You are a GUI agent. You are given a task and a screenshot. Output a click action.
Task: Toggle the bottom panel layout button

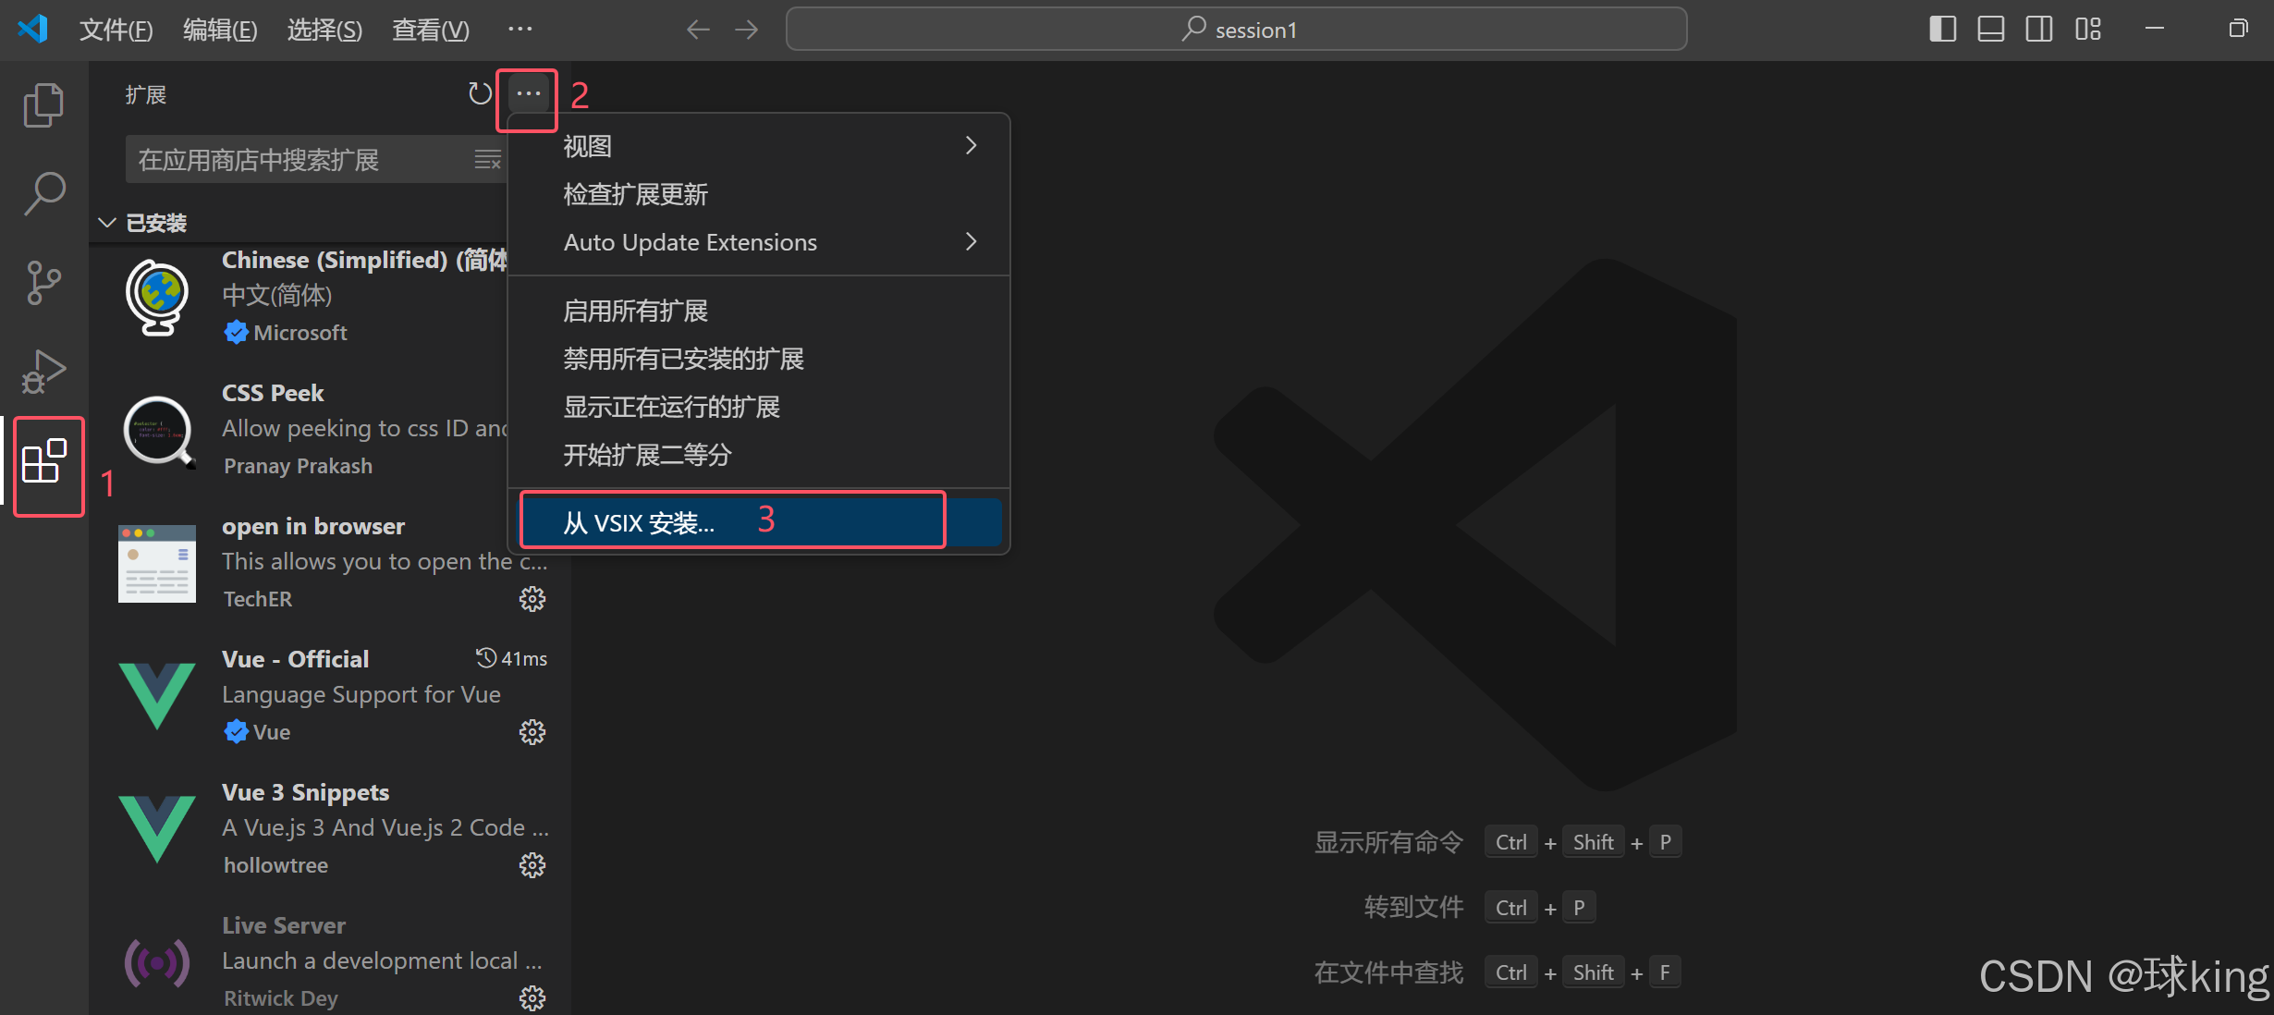[1990, 30]
